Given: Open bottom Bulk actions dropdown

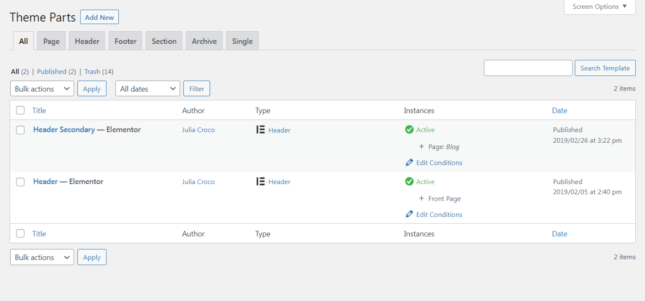Looking at the screenshot, I should (42, 257).
